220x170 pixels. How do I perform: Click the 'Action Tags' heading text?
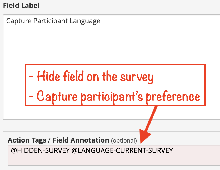27,140
